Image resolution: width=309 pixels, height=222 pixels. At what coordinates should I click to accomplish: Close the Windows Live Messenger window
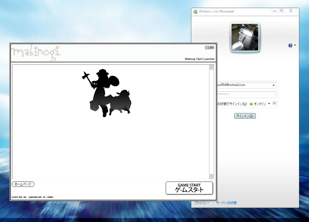pyautogui.click(x=291, y=11)
